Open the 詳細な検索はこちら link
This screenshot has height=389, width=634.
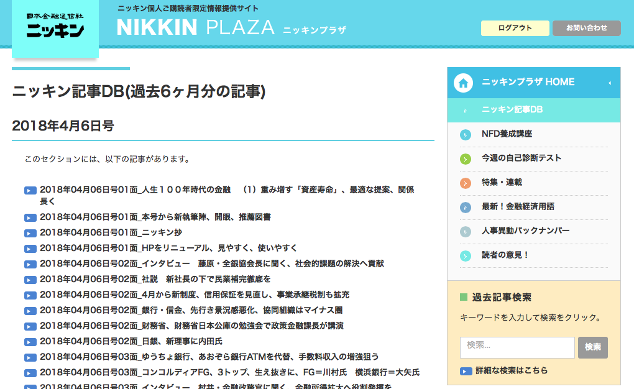[x=512, y=370]
